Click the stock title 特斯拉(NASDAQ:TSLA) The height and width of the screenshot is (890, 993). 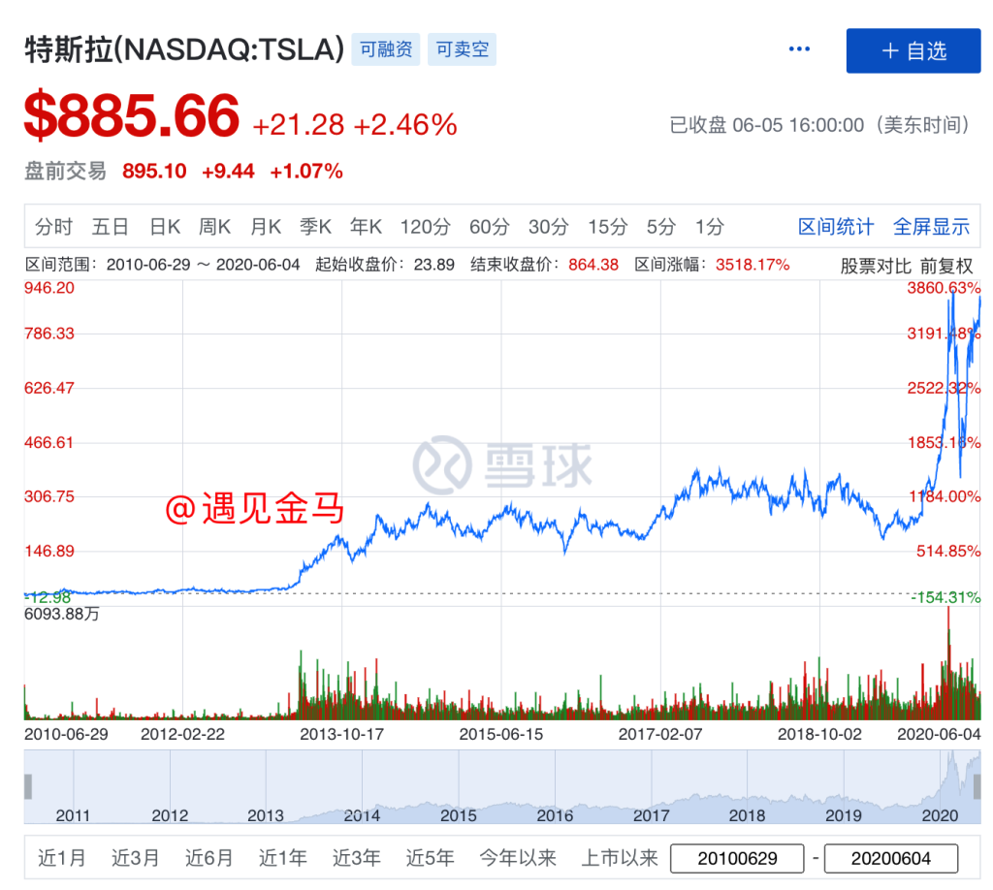184,49
